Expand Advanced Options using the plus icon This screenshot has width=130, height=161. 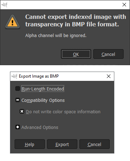click(x=17, y=127)
